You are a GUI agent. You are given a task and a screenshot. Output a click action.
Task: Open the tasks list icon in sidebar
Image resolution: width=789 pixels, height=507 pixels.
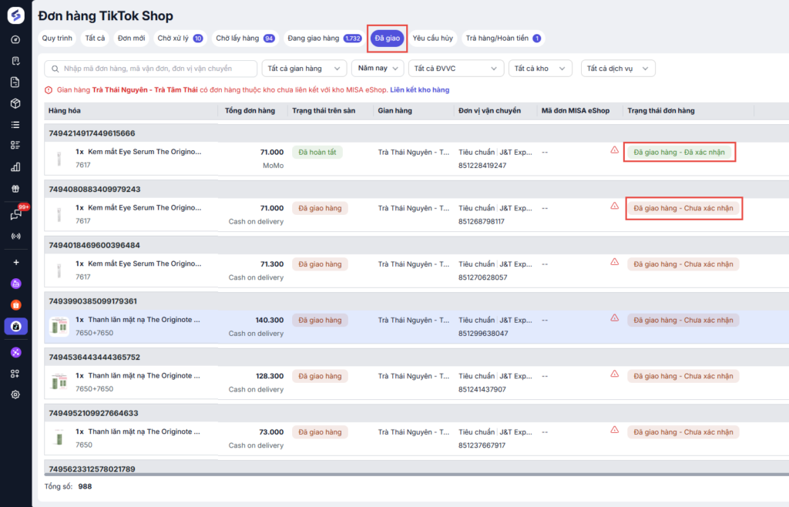(15, 146)
